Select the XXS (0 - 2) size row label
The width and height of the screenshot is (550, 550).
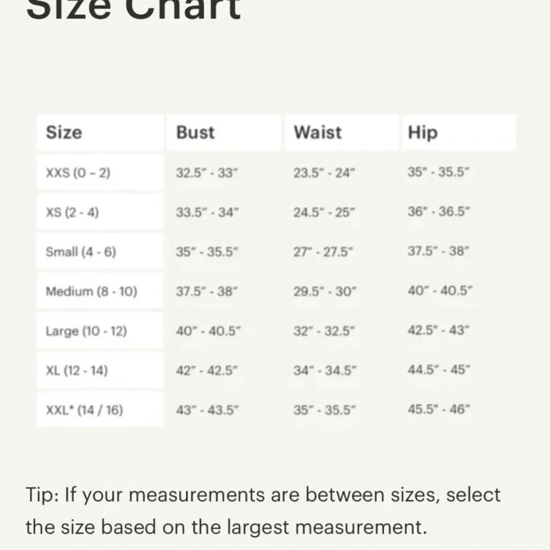[x=78, y=173]
